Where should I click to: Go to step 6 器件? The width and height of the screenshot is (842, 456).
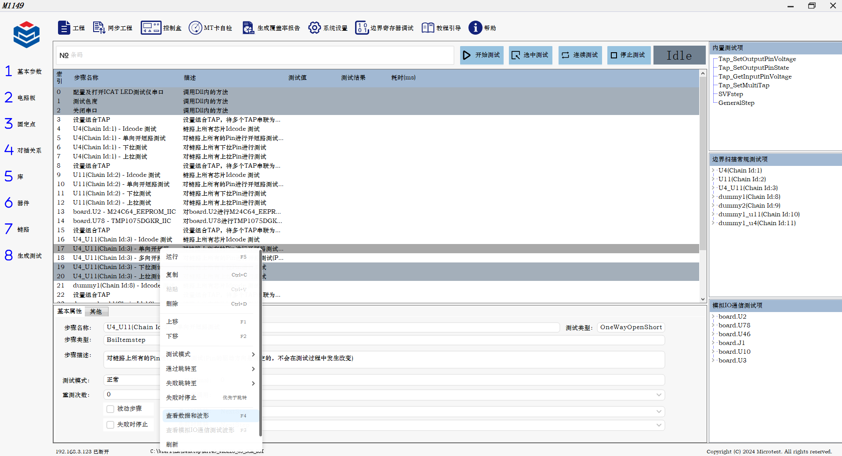pos(17,203)
